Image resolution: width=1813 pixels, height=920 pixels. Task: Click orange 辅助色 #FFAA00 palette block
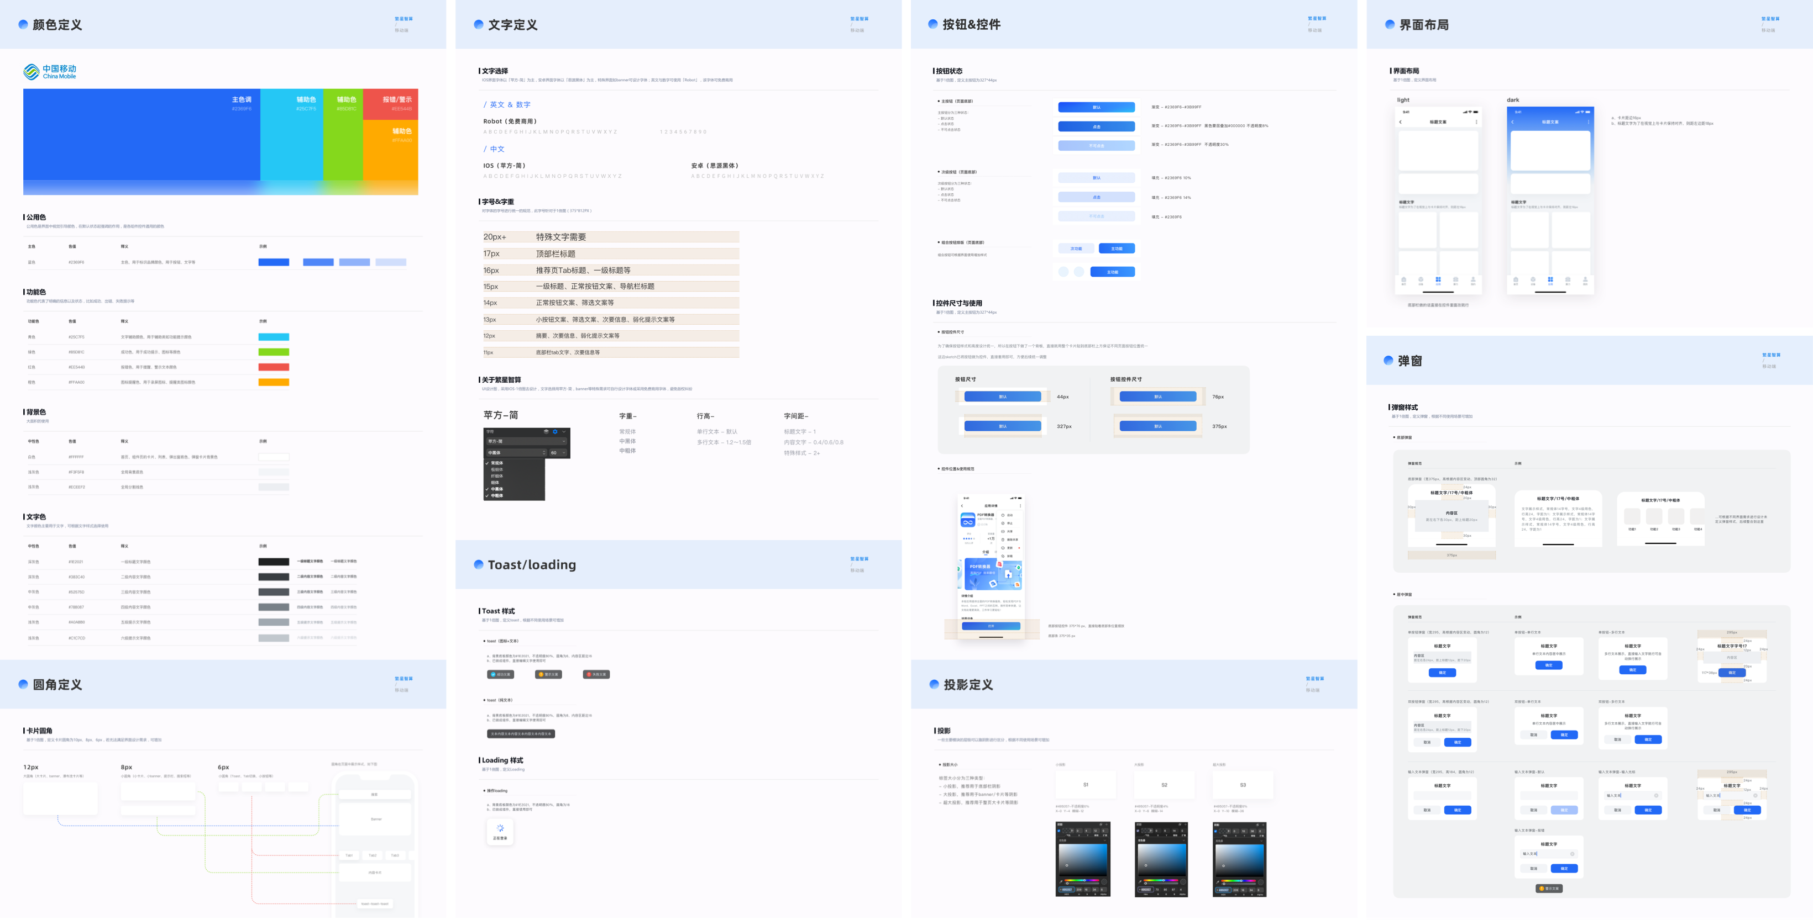click(x=391, y=150)
